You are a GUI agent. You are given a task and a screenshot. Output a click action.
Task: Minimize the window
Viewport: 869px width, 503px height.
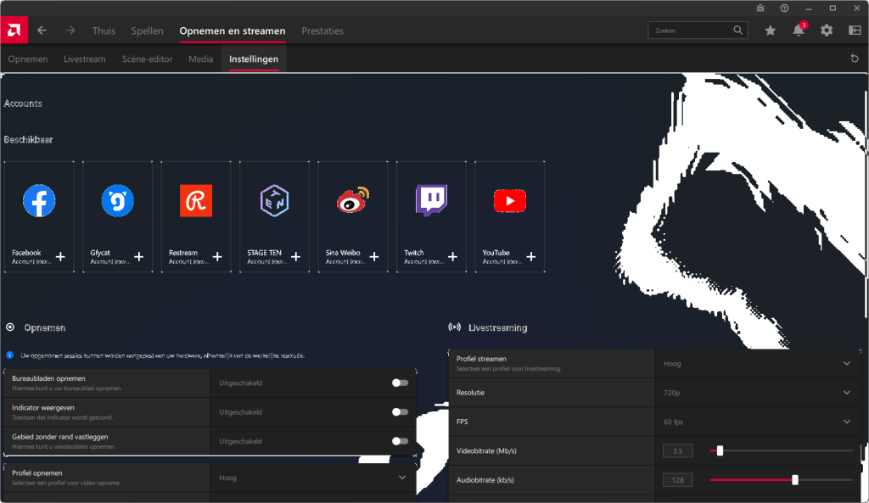(809, 8)
